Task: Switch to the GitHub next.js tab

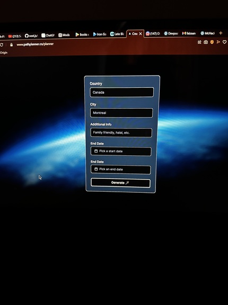Action: [x=31, y=36]
